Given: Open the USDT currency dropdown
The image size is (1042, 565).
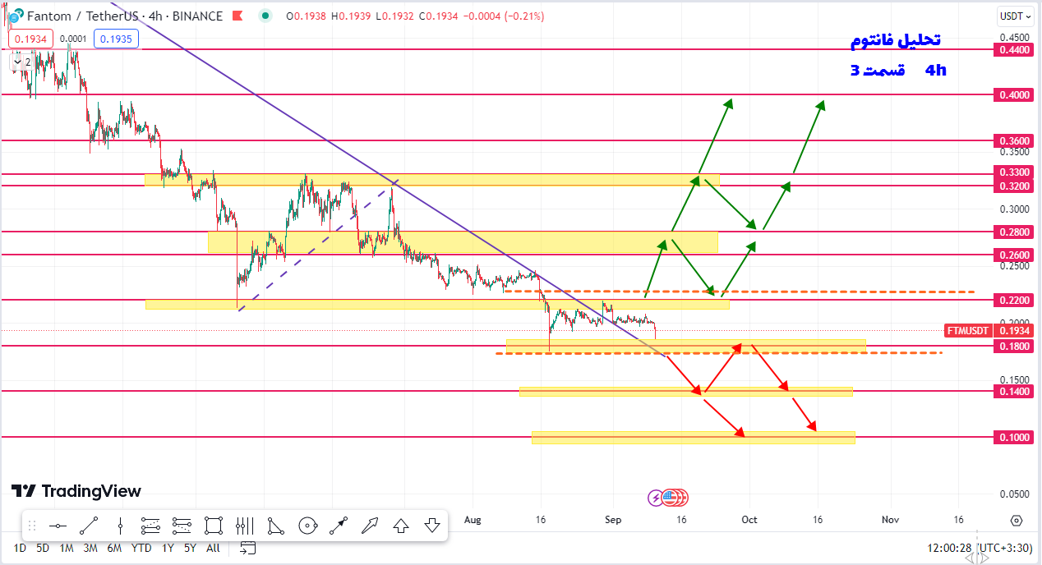Looking at the screenshot, I should [1016, 16].
